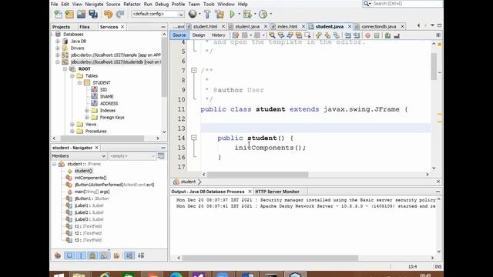Viewport: 493px width, 277px height.
Task: Toggle Rectangular Selection in editor toolbar
Action: point(307,35)
